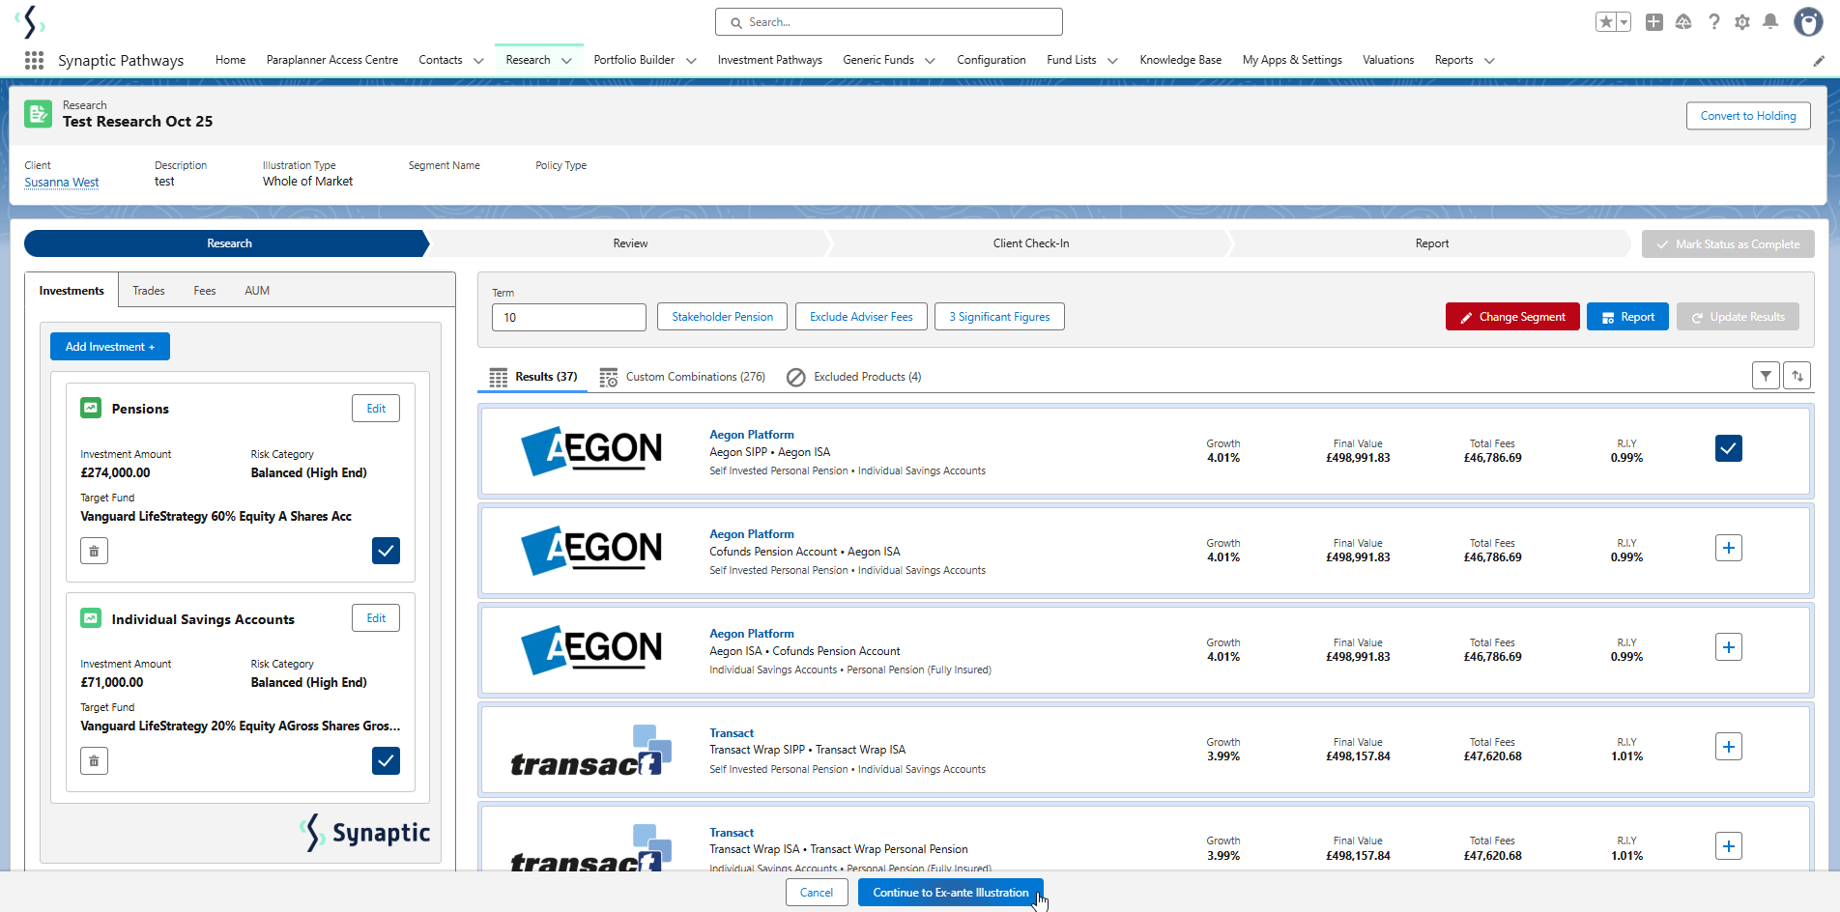Open the Trailhead guidance icon
This screenshot has width=1840, height=912.
pyautogui.click(x=1683, y=22)
